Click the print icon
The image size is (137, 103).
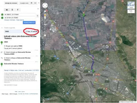(x=31, y=3)
